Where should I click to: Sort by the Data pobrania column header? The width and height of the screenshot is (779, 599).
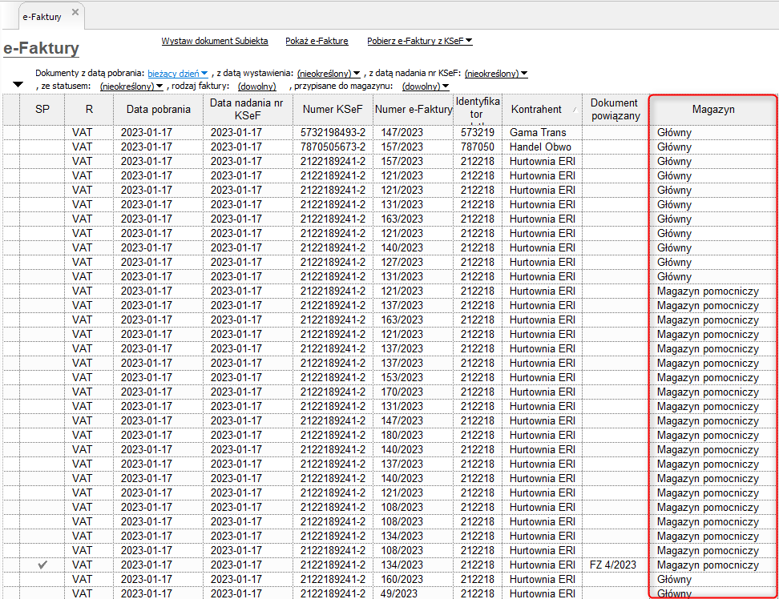[x=158, y=110]
